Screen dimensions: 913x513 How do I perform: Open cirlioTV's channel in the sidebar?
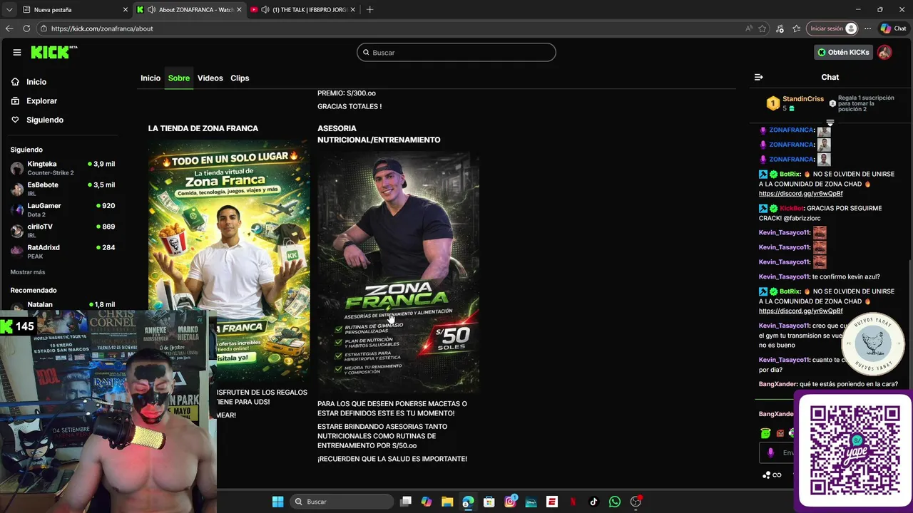(63, 230)
